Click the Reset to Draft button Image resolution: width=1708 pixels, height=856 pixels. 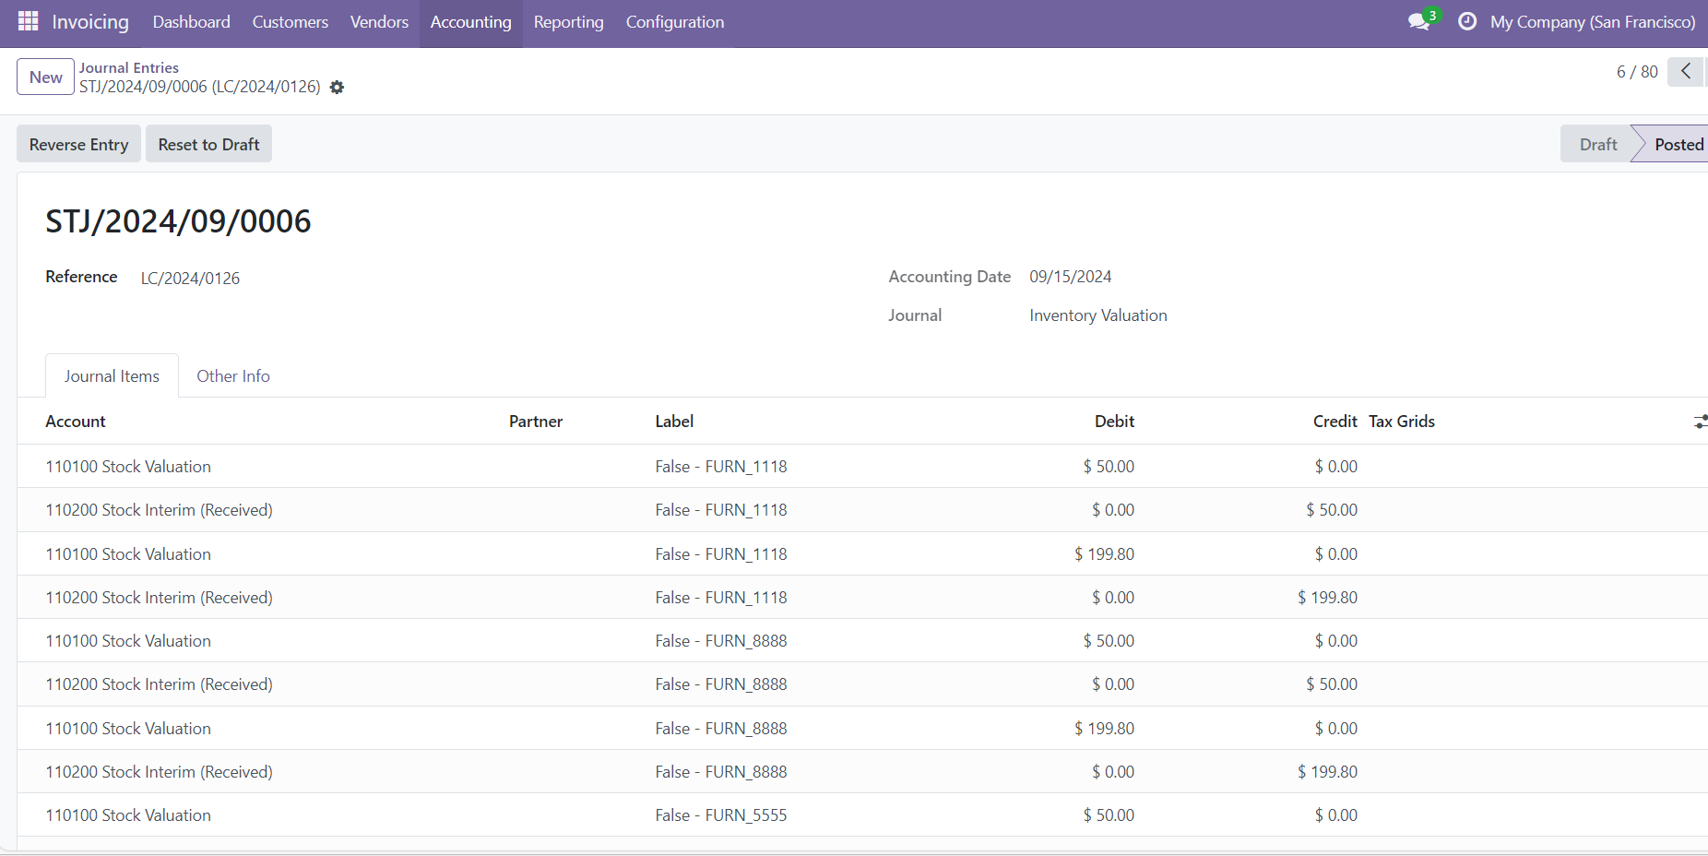[x=208, y=145]
